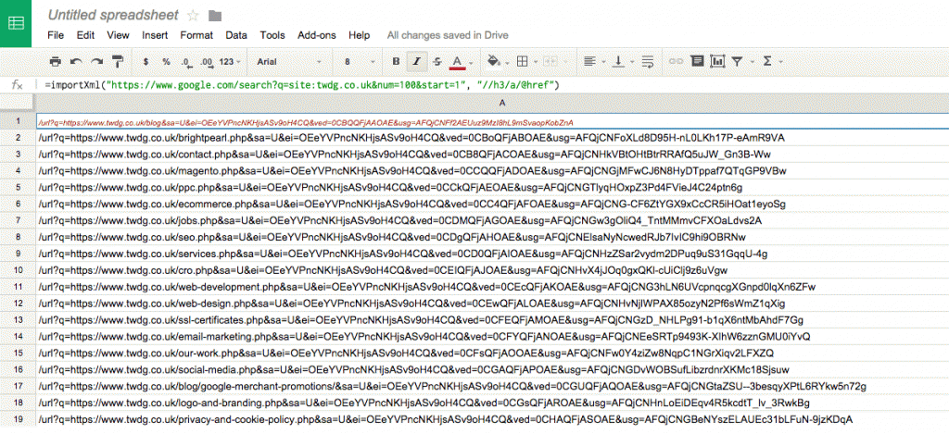Open the vertical align dropdown
The width and height of the screenshot is (949, 434).
click(622, 62)
